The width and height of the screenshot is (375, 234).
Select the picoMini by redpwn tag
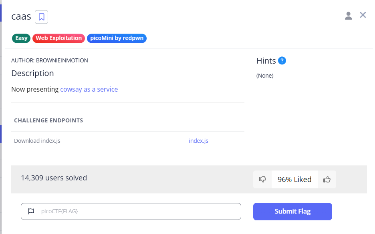click(x=117, y=38)
